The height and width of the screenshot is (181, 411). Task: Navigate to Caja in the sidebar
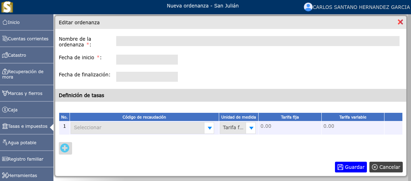click(x=27, y=110)
